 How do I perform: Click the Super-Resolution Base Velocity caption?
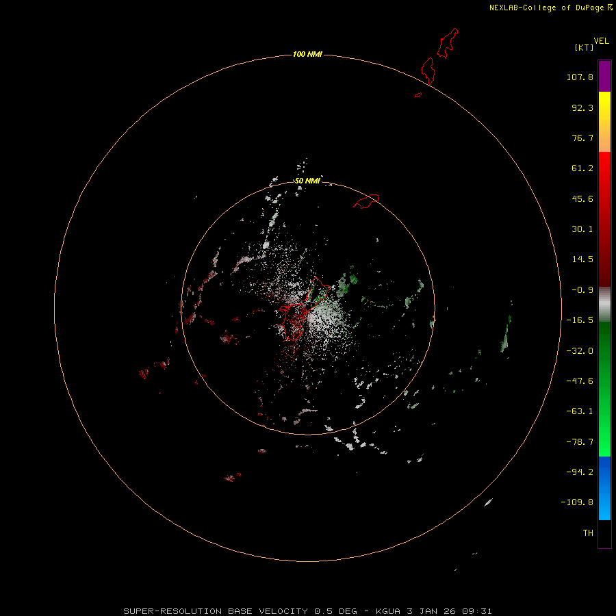307,611
